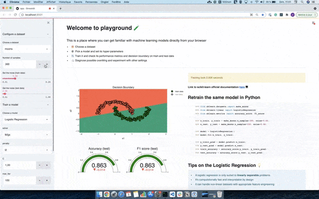Open Visual Studio Code from the dock
The image size is (319, 199).
pos(172,194)
